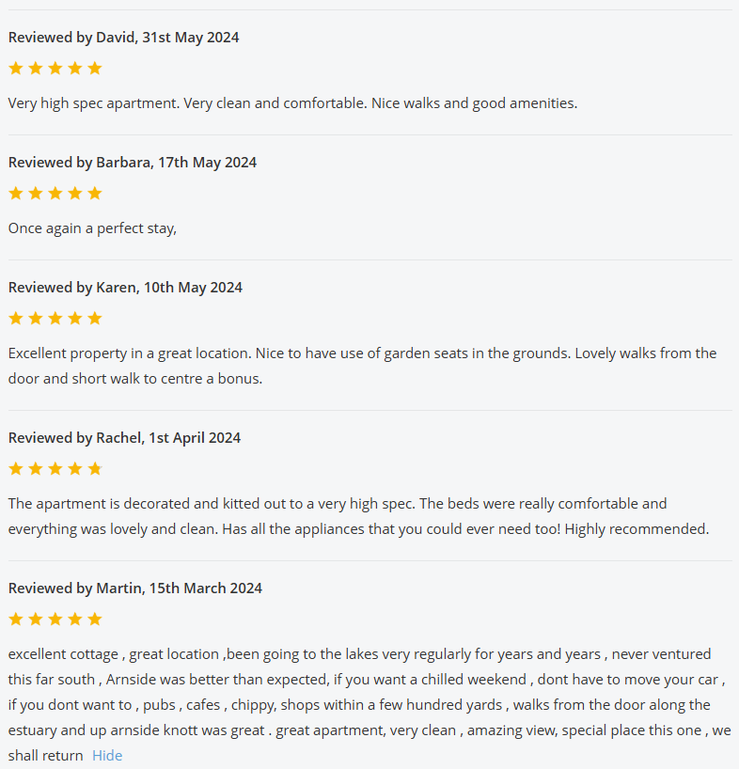Click the 'Reviewed by Martin, 15th March 2024' heading
The height and width of the screenshot is (769, 739).
pos(135,589)
